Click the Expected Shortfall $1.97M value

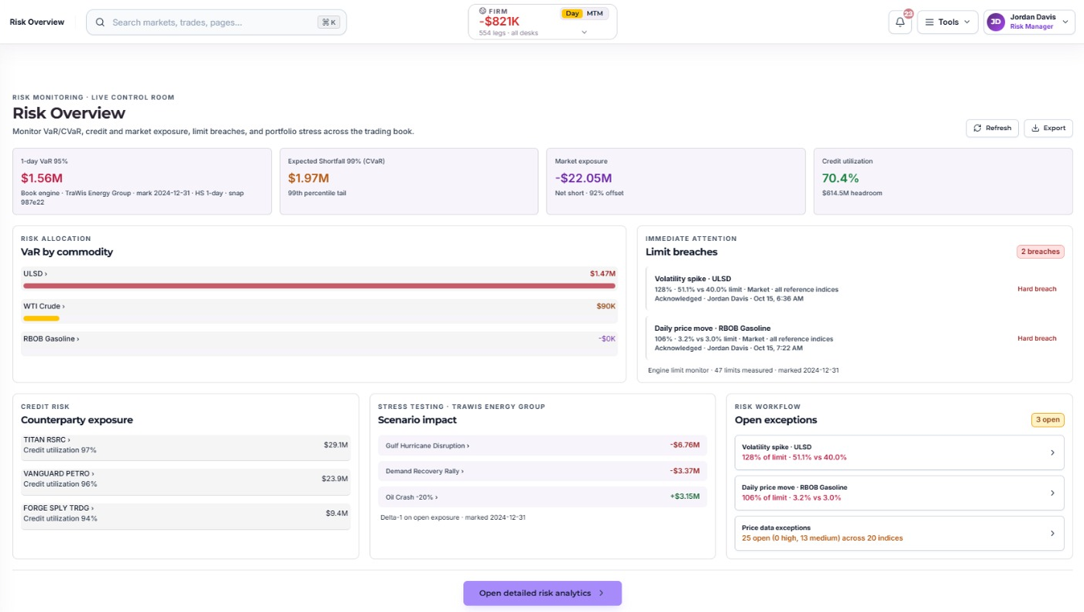click(309, 178)
